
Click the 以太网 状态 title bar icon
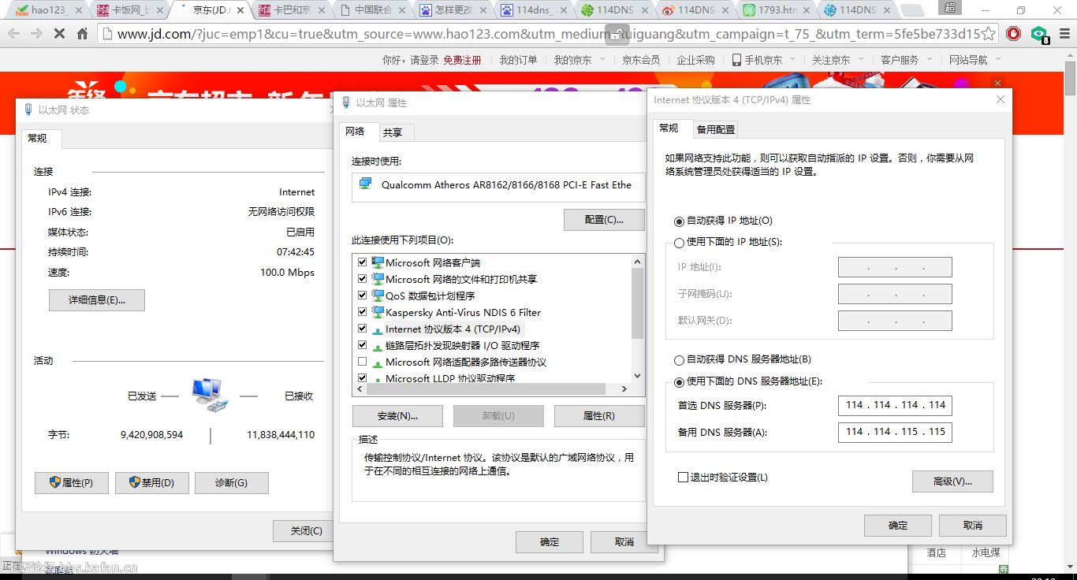[x=28, y=110]
